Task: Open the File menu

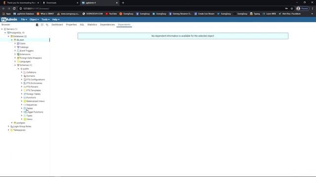Action: (x=24, y=20)
